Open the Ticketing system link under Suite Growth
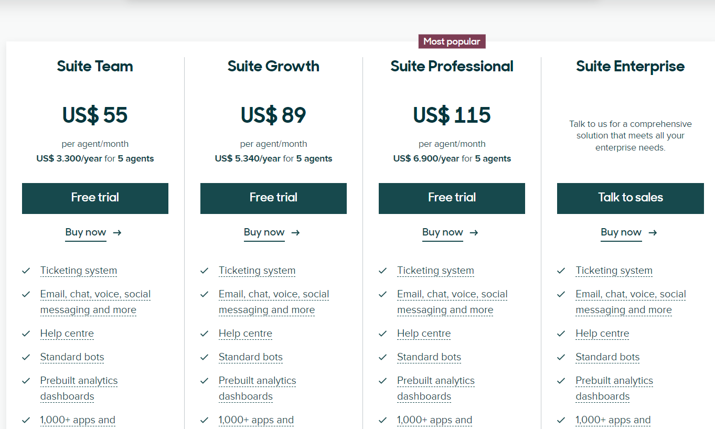 [257, 270]
